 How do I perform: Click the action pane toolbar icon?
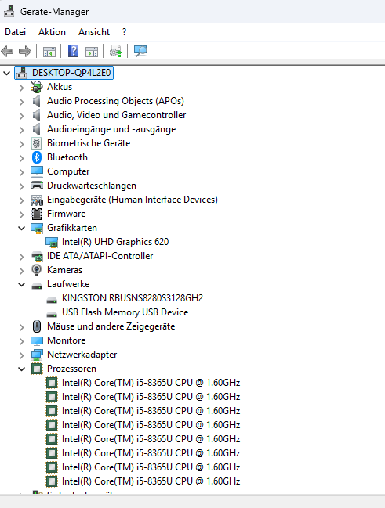pos(92,52)
